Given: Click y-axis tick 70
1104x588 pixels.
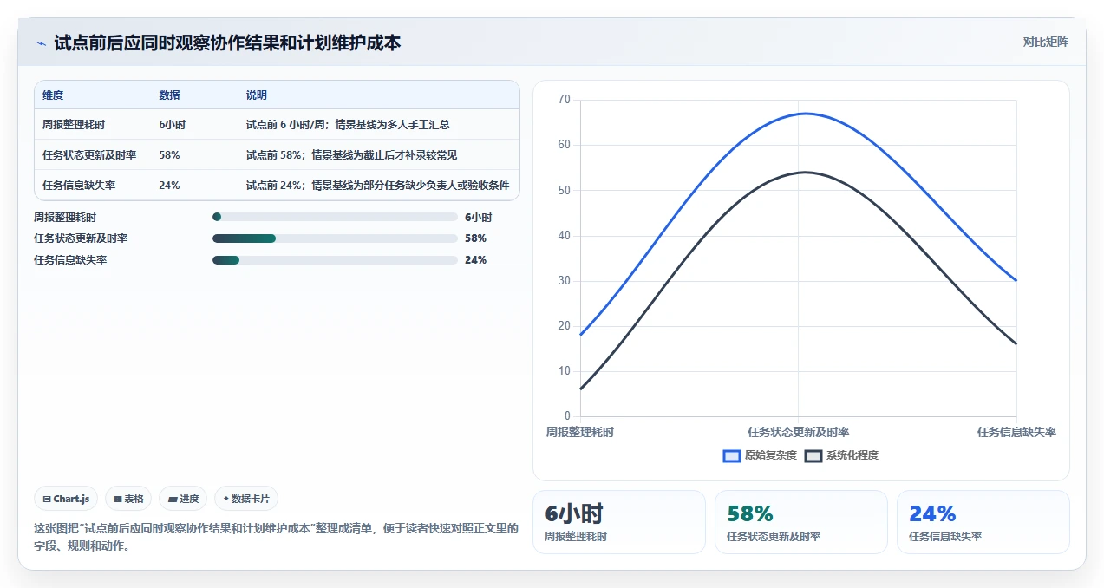Looking at the screenshot, I should tap(564, 100).
